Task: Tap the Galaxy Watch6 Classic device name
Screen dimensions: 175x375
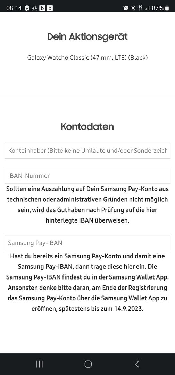Action: tap(87, 58)
